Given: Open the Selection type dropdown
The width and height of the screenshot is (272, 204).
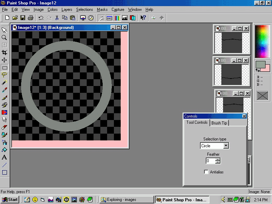Looking at the screenshot, I should [226, 146].
